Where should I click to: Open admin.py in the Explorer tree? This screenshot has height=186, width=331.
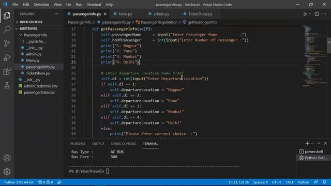(39, 54)
